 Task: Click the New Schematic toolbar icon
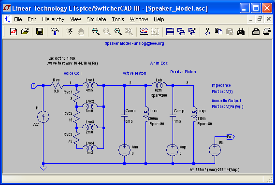click(x=14, y=32)
